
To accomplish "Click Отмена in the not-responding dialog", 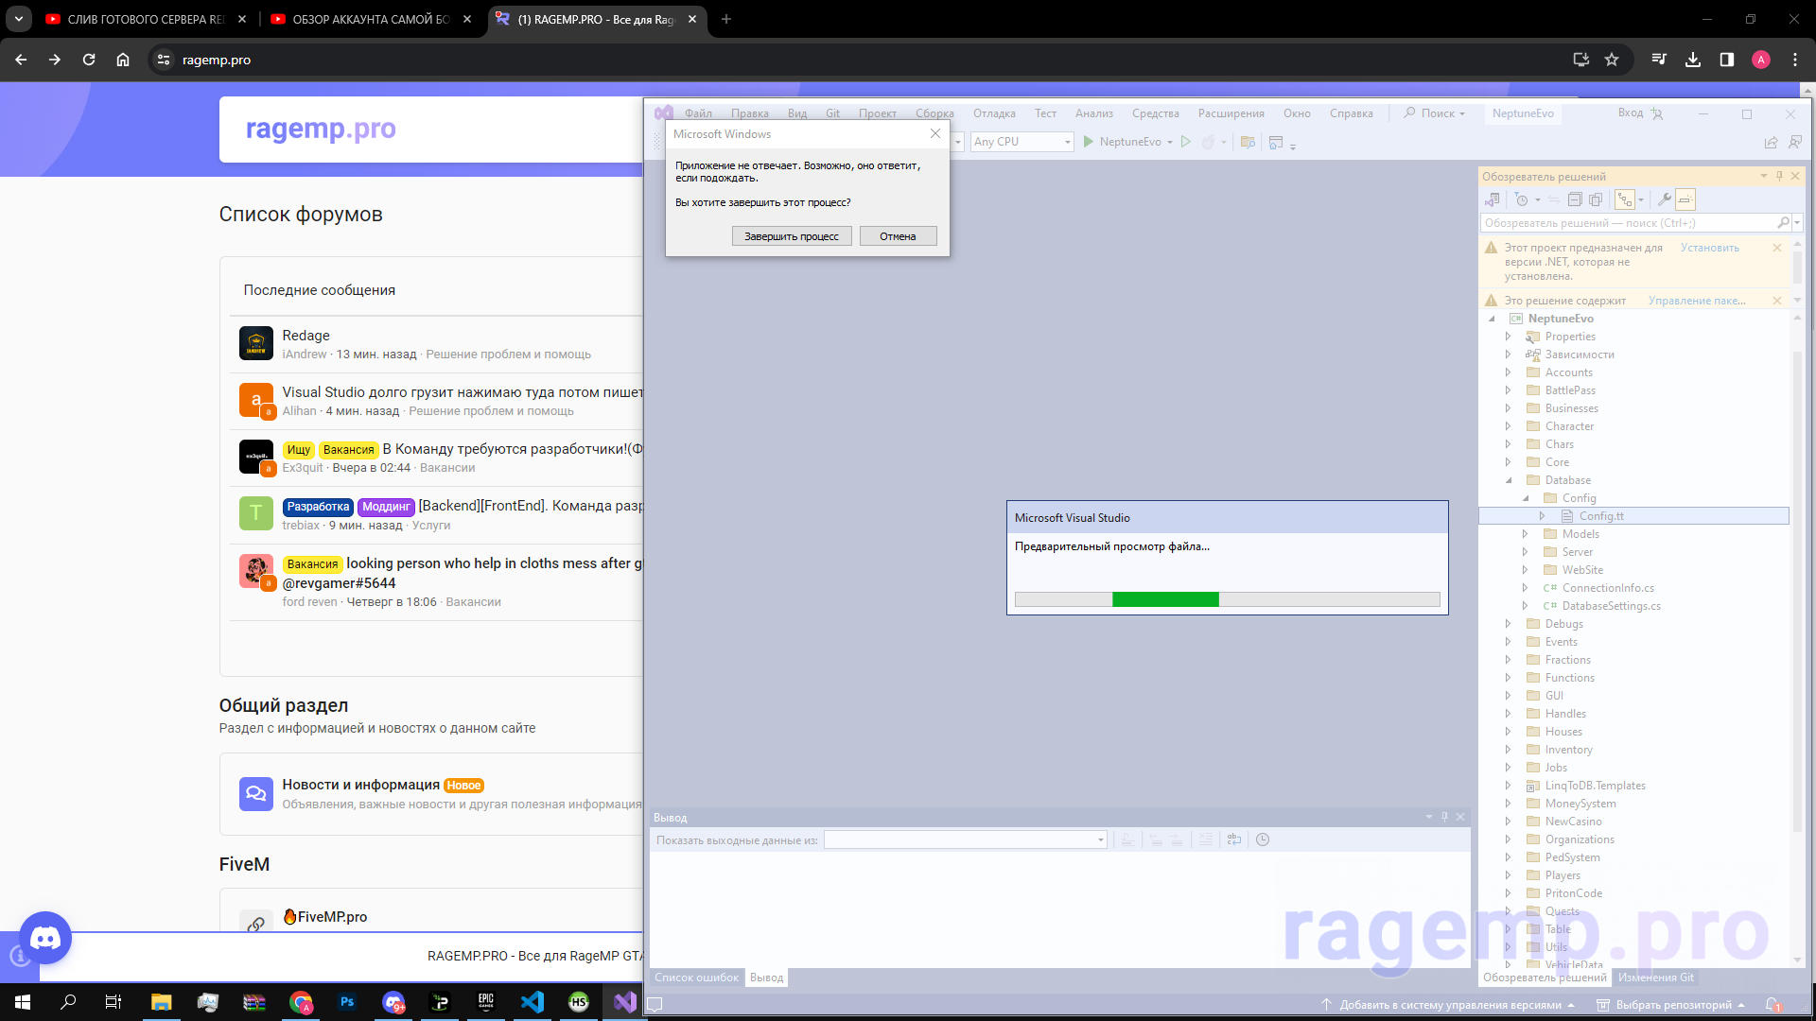I will [898, 236].
